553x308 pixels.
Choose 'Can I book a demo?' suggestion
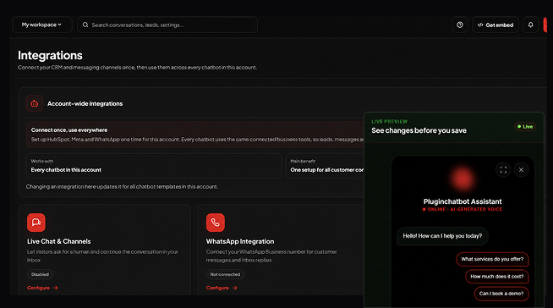[501, 294]
